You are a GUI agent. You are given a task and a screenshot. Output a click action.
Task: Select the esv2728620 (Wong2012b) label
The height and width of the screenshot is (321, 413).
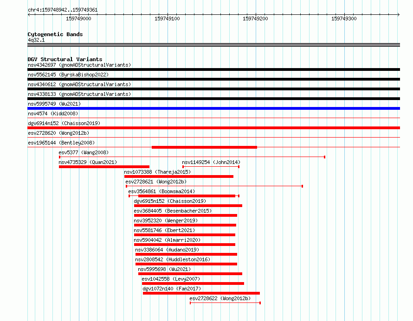coord(58,133)
